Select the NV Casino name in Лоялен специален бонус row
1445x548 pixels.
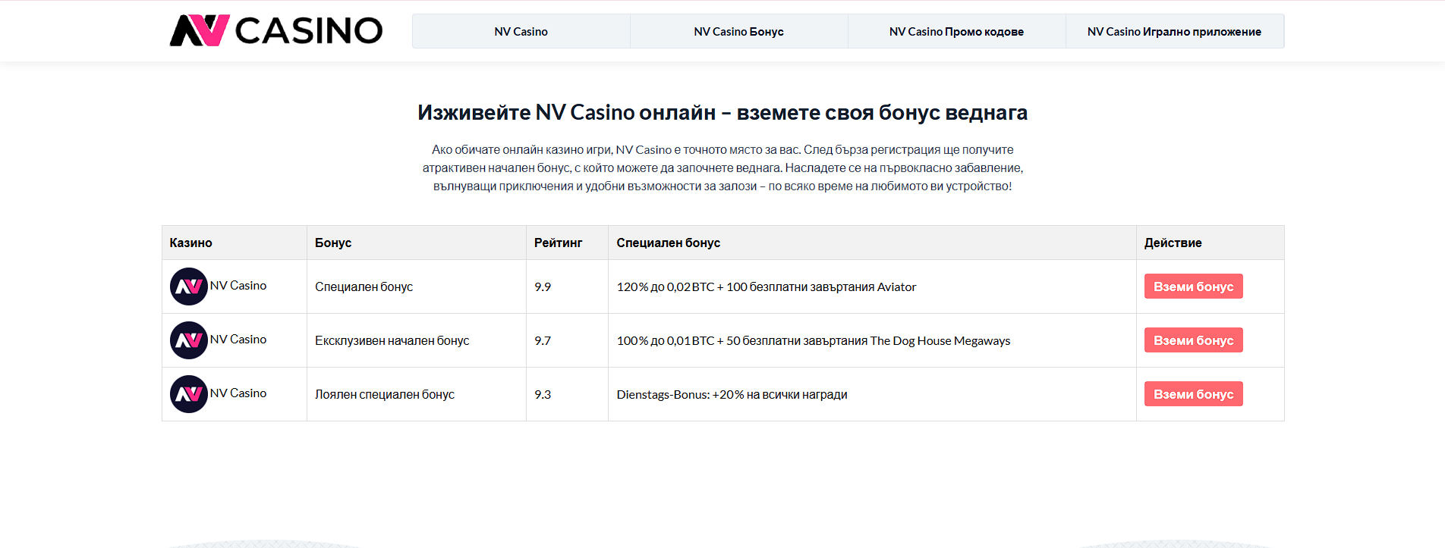click(238, 393)
